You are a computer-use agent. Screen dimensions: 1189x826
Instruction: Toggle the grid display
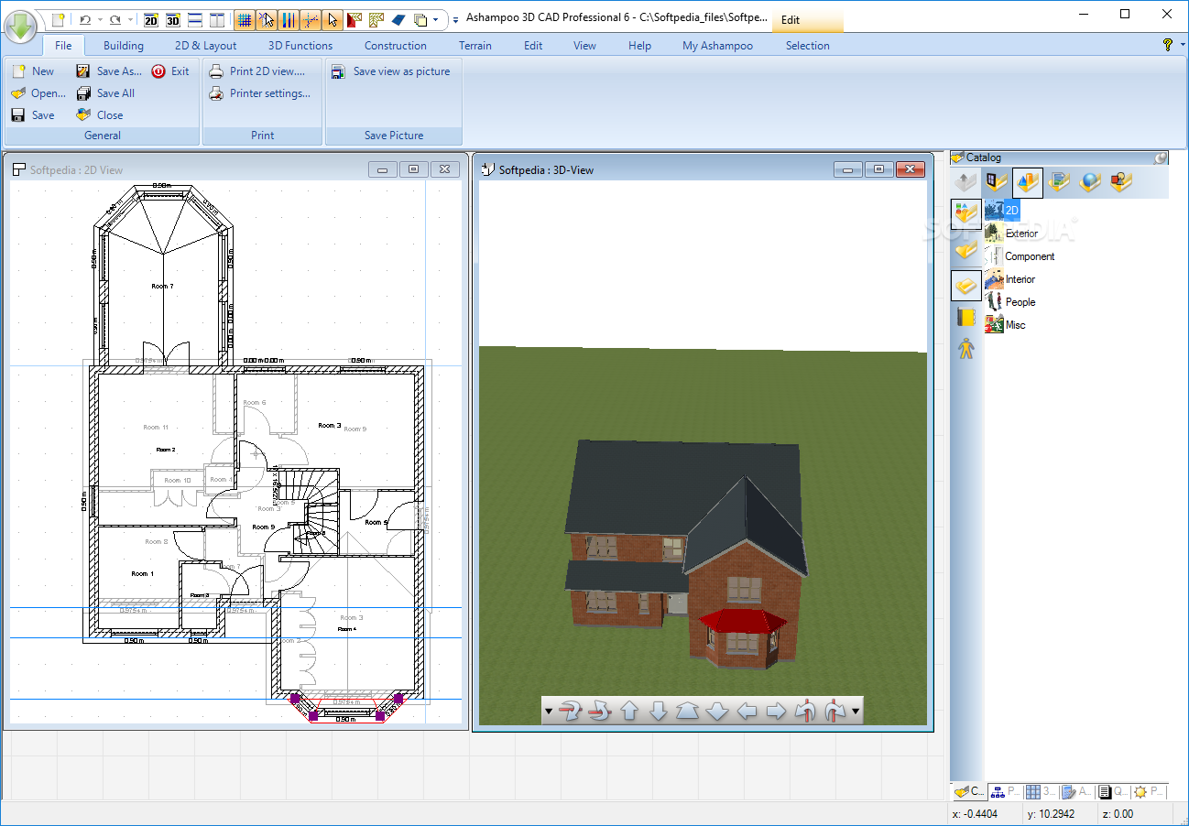(245, 19)
